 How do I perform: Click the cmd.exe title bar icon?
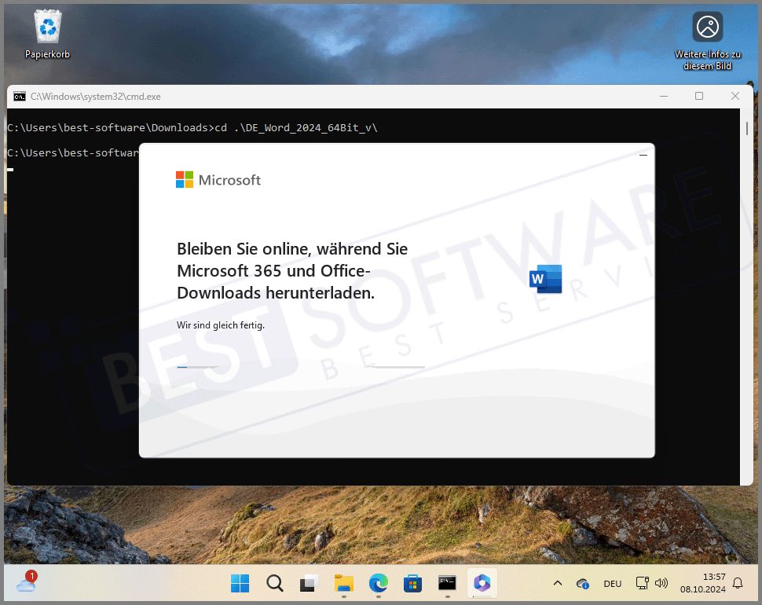pyautogui.click(x=20, y=97)
